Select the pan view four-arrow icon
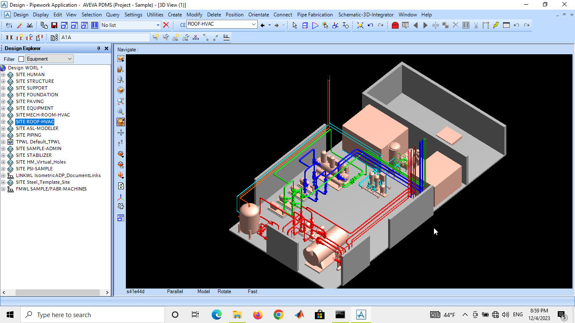Image resolution: width=575 pixels, height=323 pixels. tap(121, 132)
